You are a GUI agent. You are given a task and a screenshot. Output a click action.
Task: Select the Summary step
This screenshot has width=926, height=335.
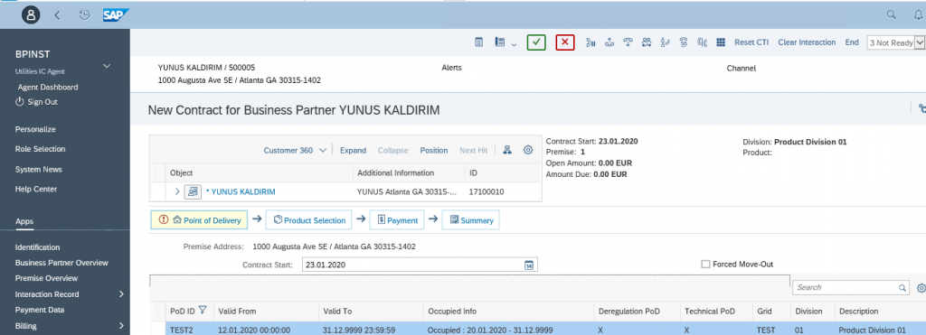pos(470,220)
